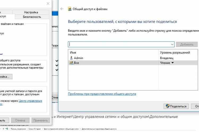This screenshot has height=132, width=199.
Task: Click the Владелец permission for Admin
Action: coord(167,58)
